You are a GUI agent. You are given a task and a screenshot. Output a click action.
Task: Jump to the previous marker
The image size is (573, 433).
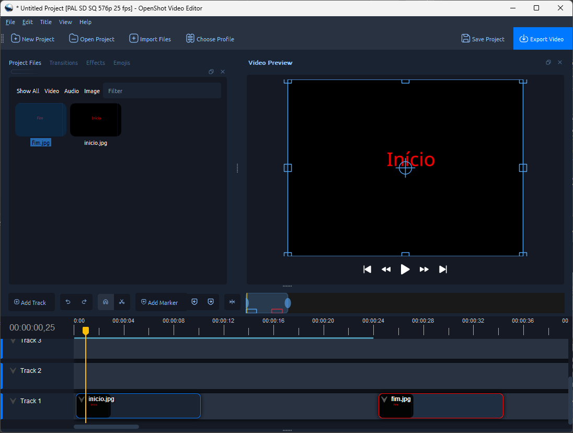pos(194,302)
